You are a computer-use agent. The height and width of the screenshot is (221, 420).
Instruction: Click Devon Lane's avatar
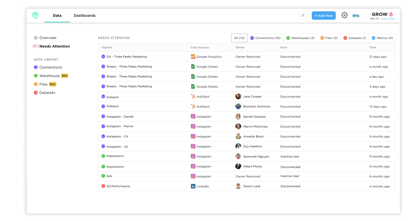point(238,186)
